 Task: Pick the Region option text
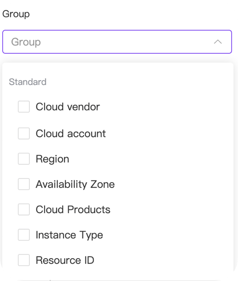pyautogui.click(x=53, y=159)
